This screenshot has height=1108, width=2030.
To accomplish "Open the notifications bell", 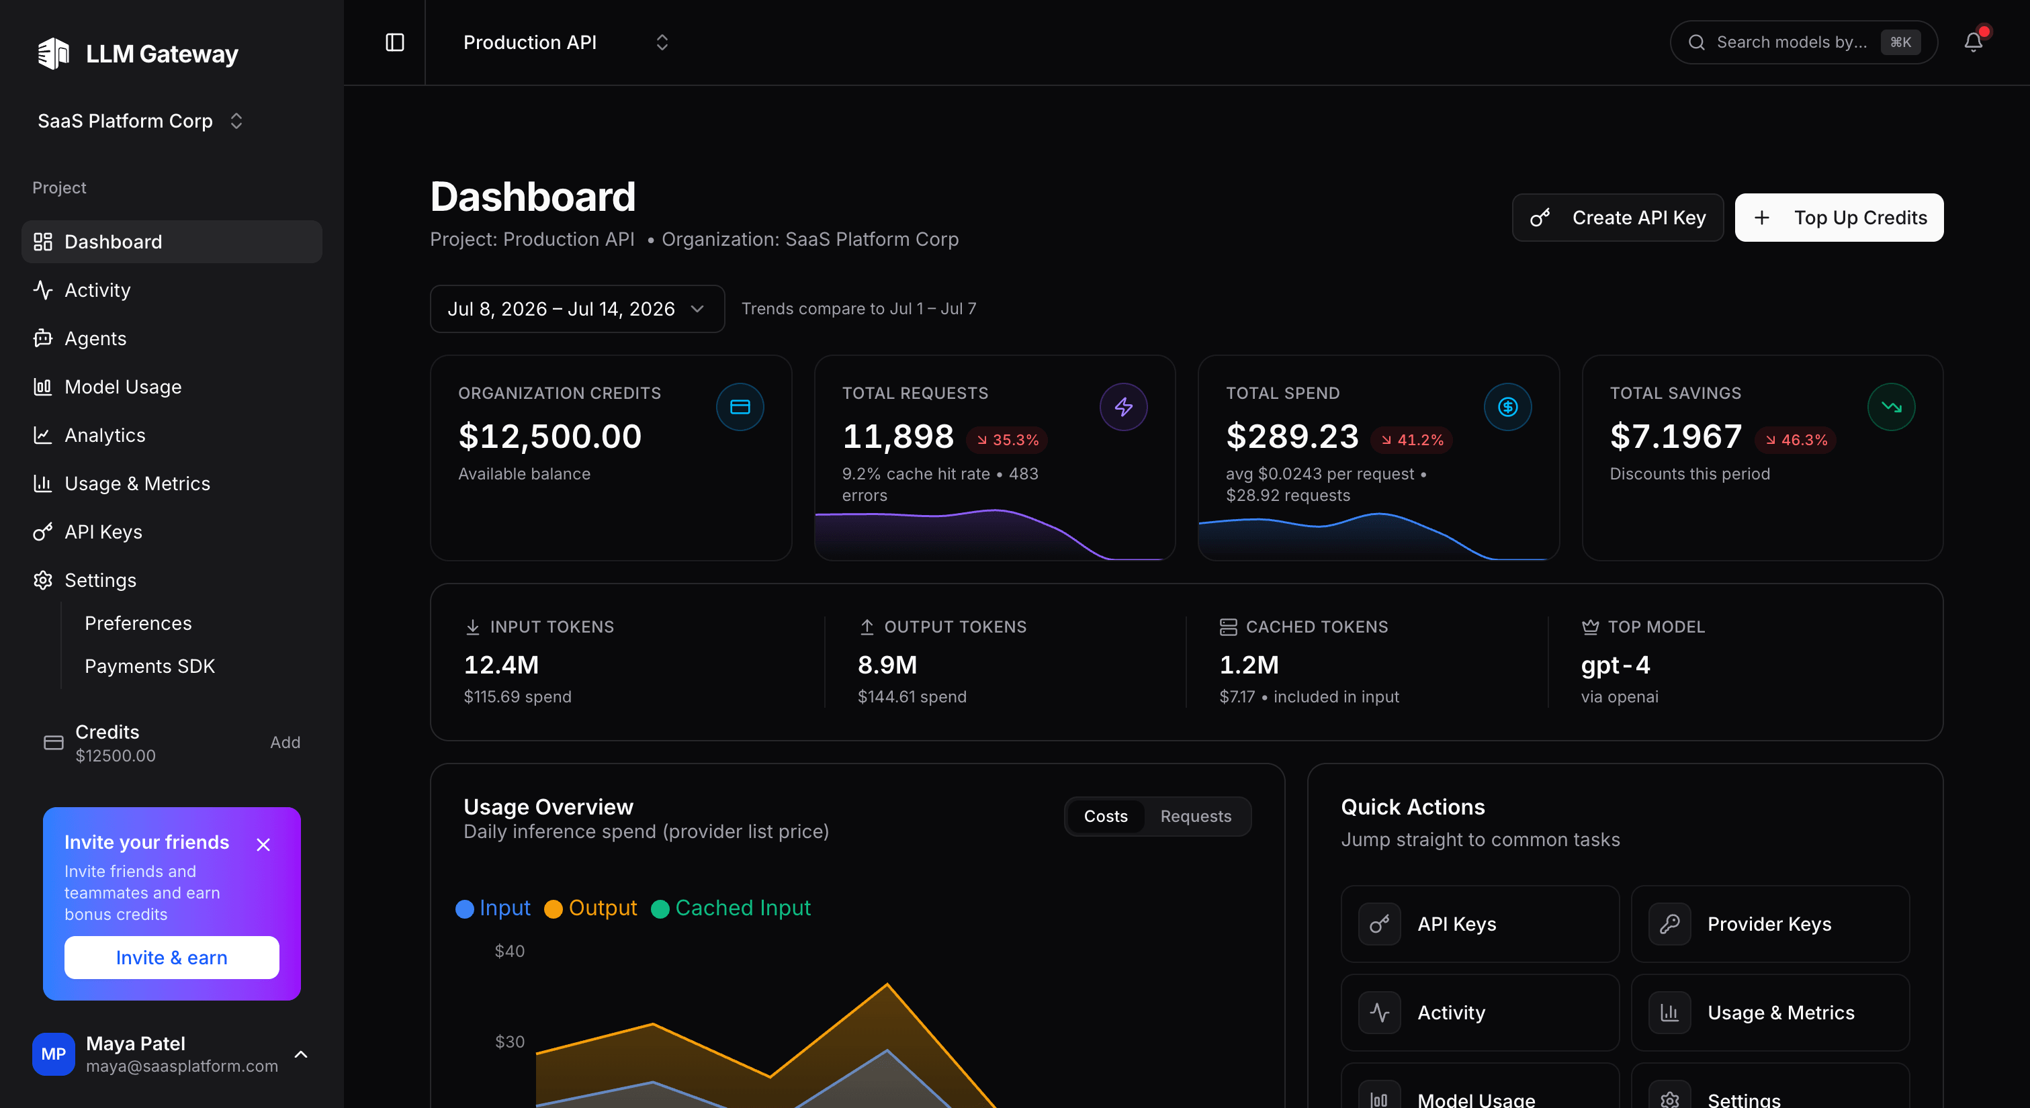I will coord(1972,42).
